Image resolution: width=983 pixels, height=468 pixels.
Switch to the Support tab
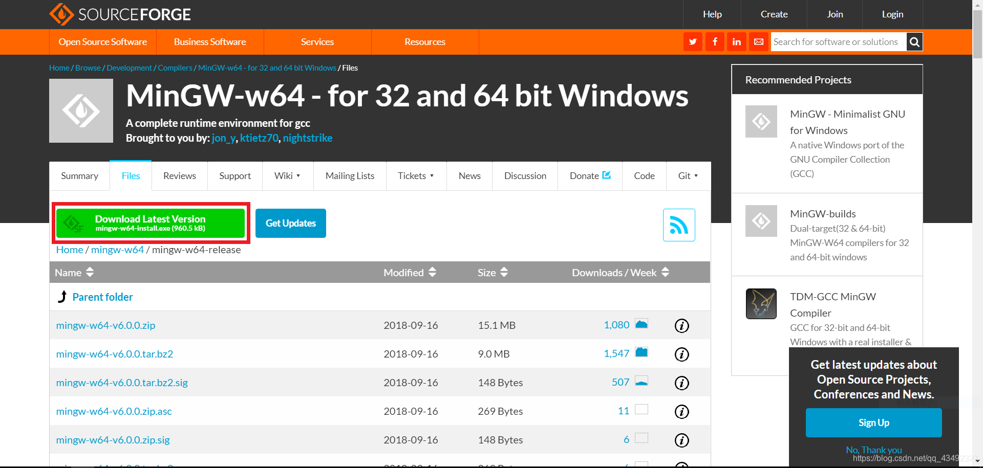point(235,176)
